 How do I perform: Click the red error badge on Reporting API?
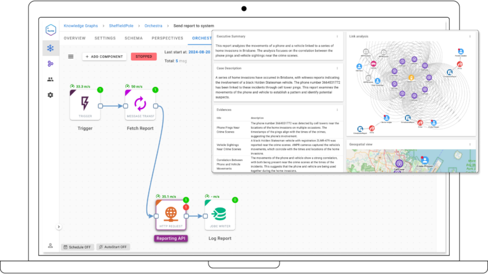(x=186, y=207)
